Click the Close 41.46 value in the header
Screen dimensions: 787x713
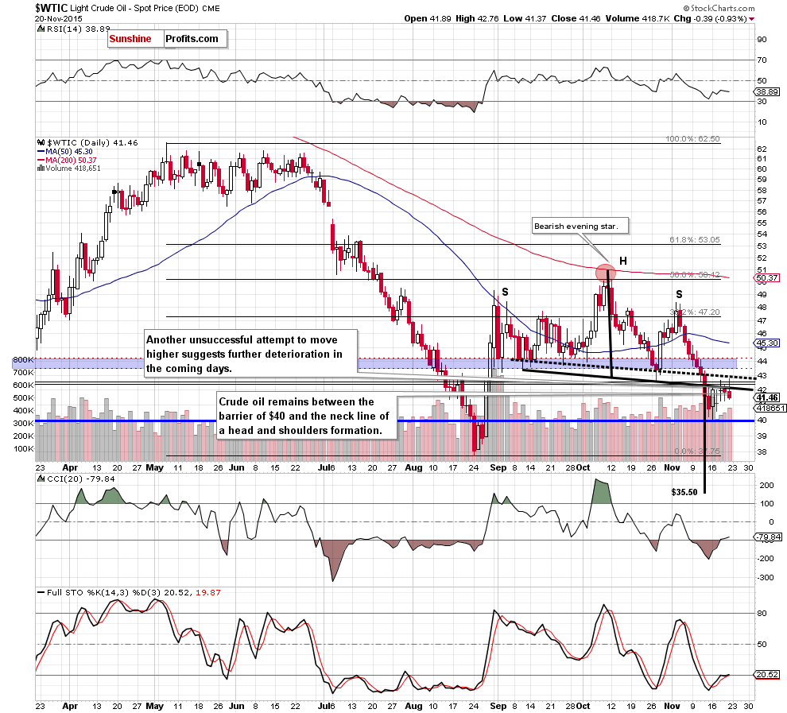[576, 18]
